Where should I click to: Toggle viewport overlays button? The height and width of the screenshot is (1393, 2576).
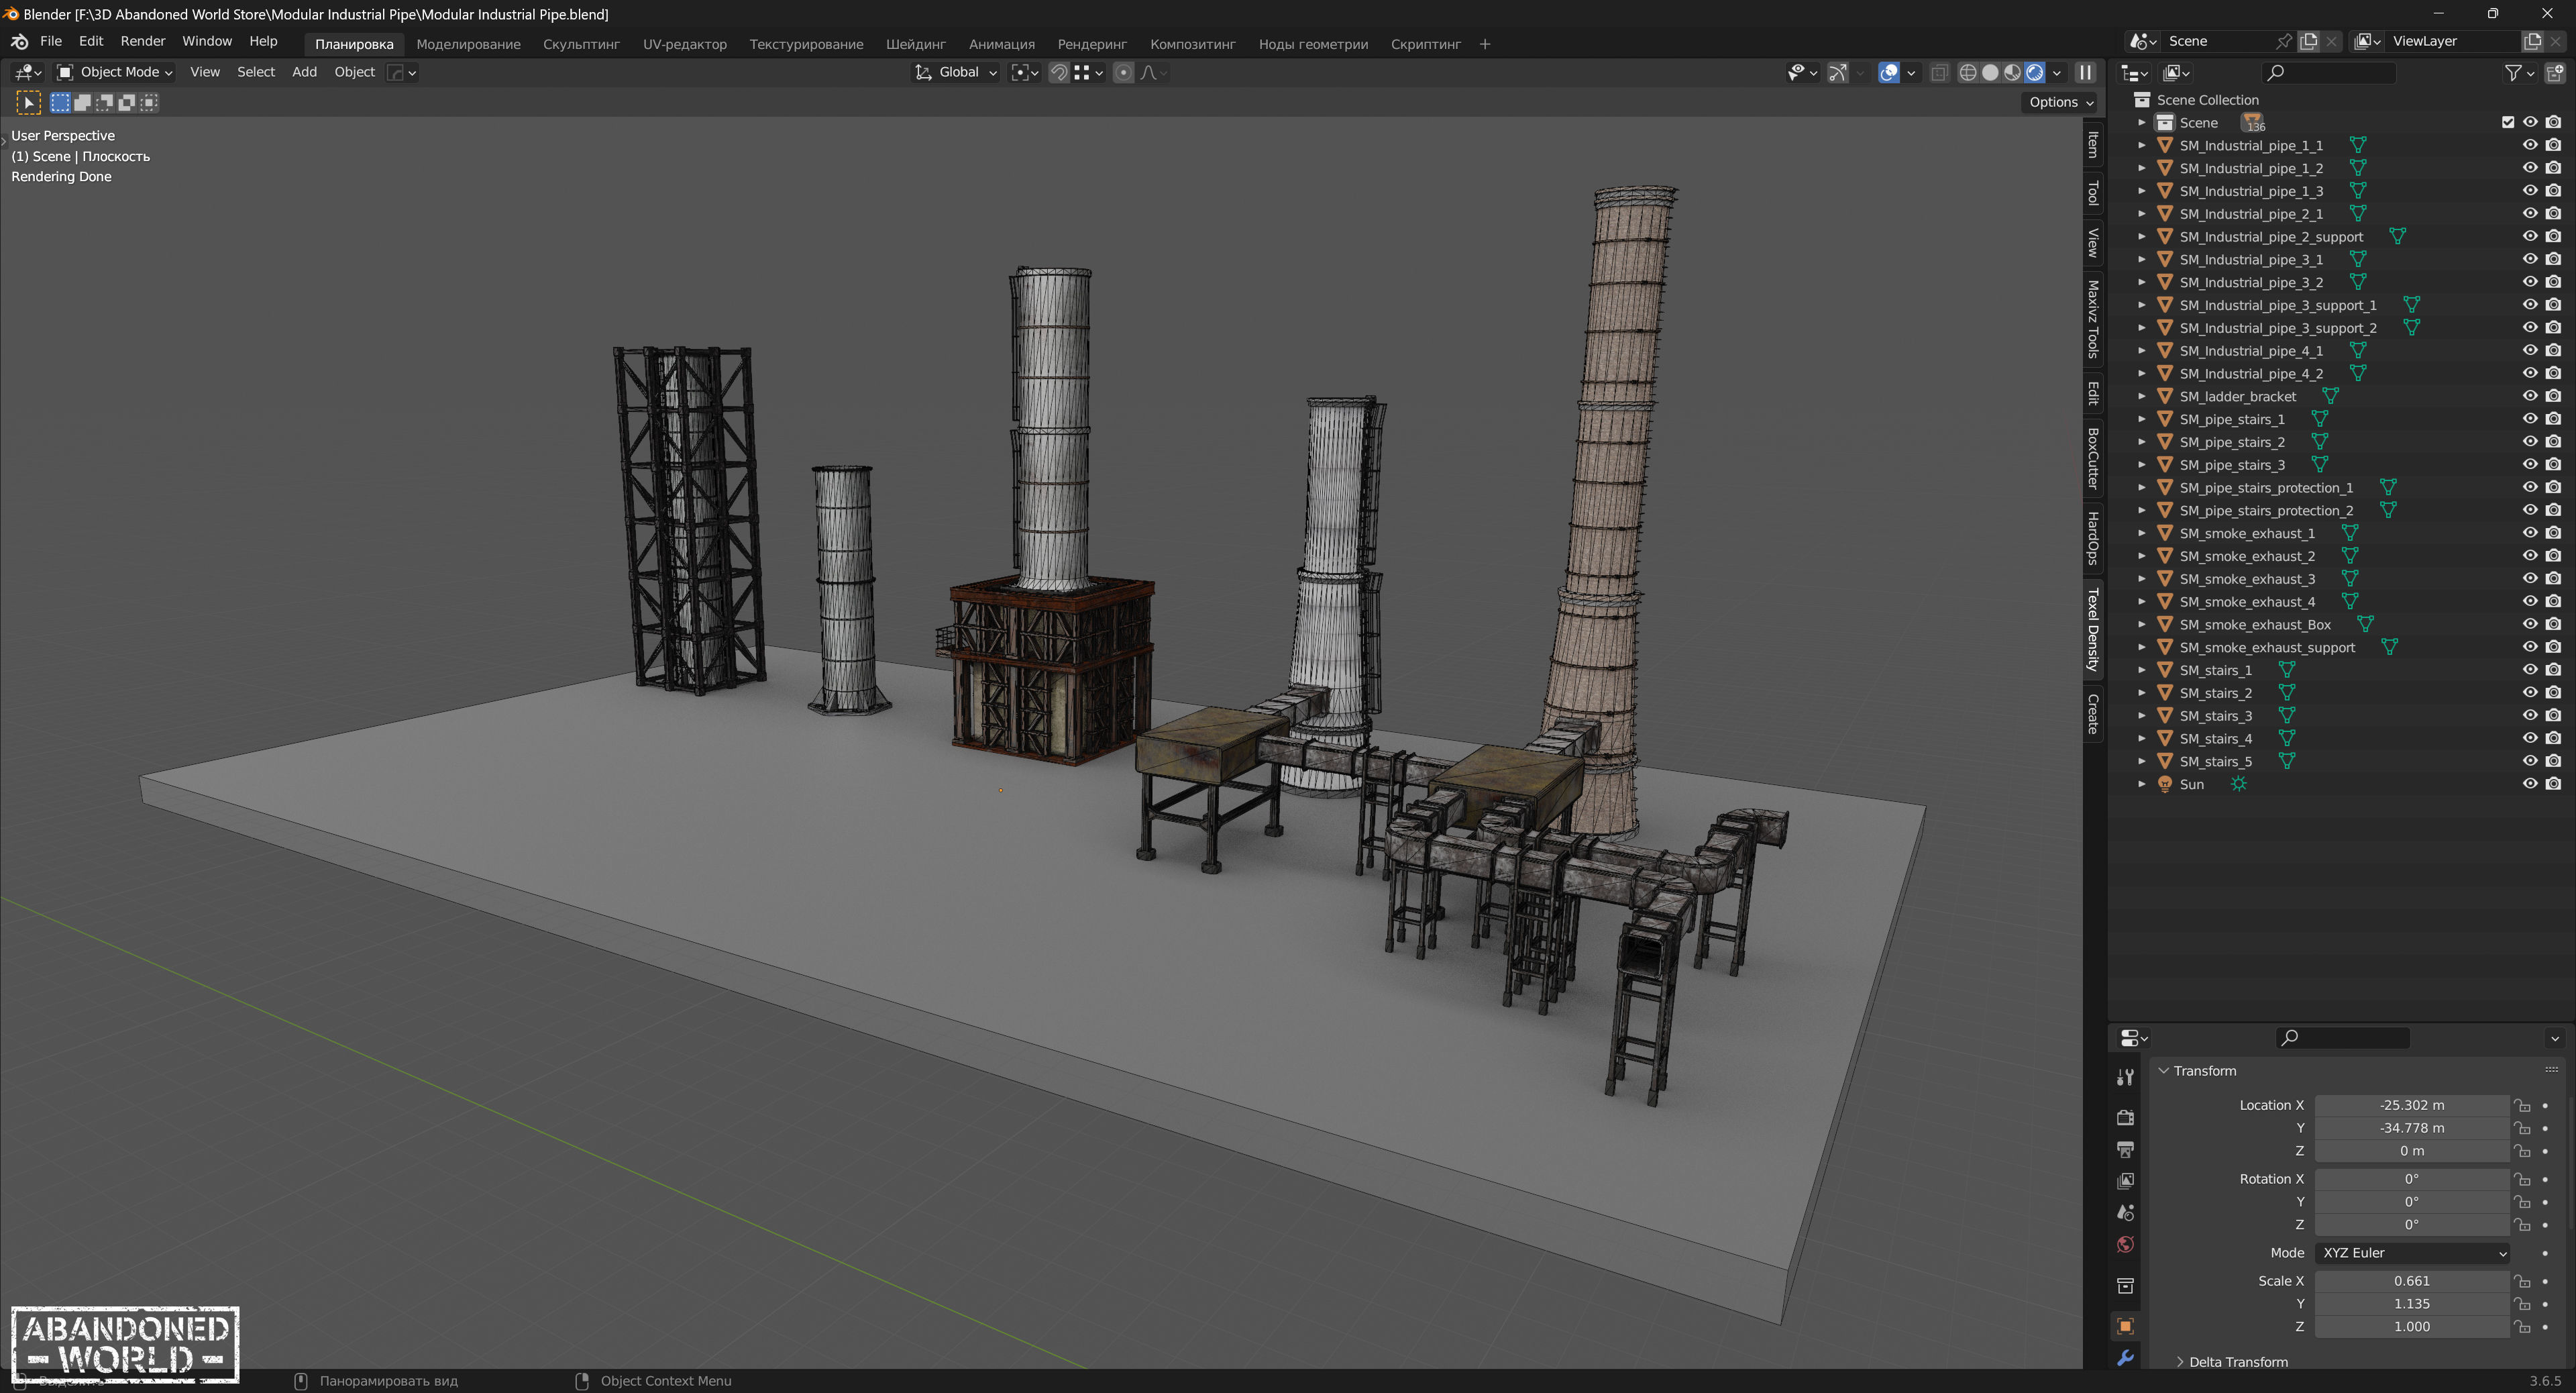(1888, 72)
